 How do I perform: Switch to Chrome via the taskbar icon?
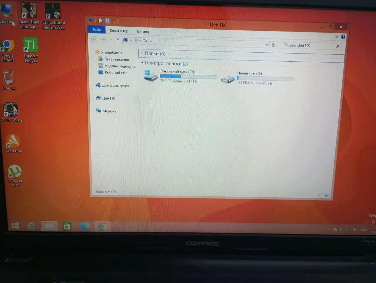point(103,227)
